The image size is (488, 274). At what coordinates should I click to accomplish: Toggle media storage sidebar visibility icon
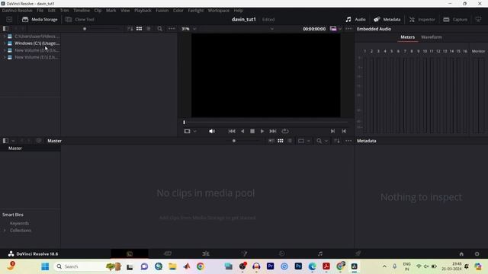5,29
